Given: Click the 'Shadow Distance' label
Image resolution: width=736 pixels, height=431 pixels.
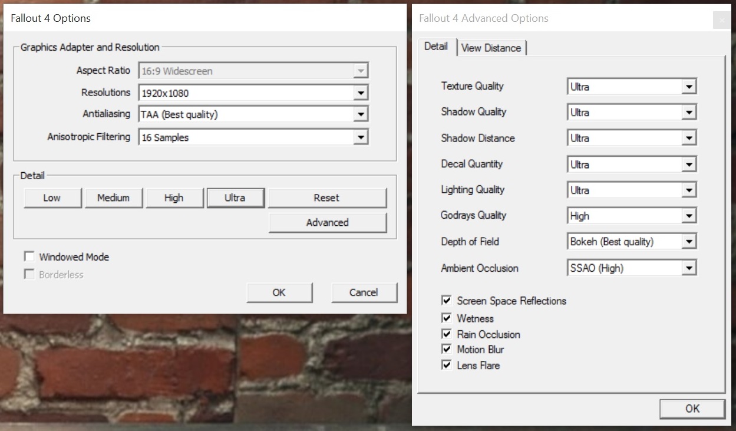Looking at the screenshot, I should (478, 138).
